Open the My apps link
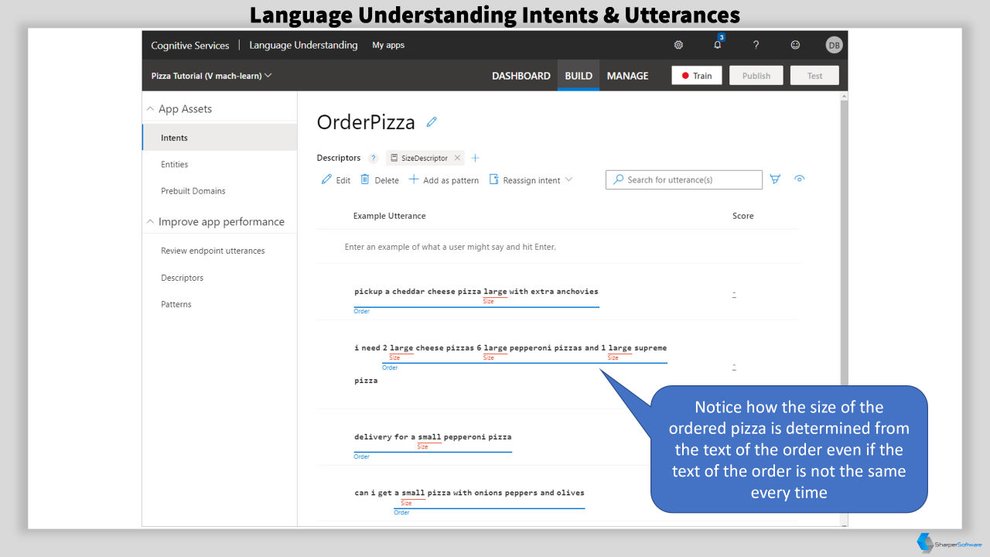Image resolution: width=990 pixels, height=557 pixels. click(388, 45)
